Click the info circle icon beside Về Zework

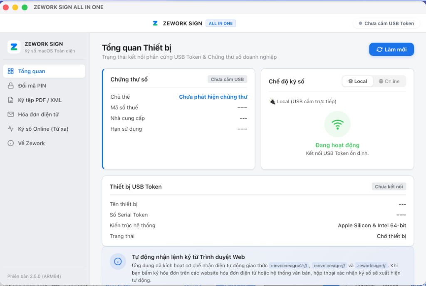[10, 143]
